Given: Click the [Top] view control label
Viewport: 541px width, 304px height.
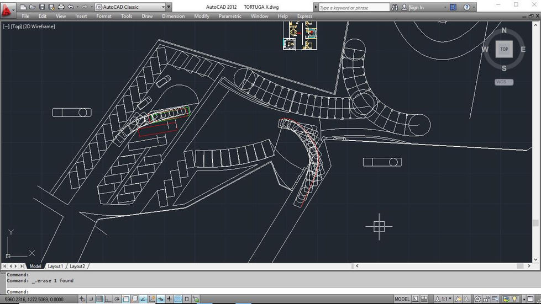Looking at the screenshot, I should 16,26.
